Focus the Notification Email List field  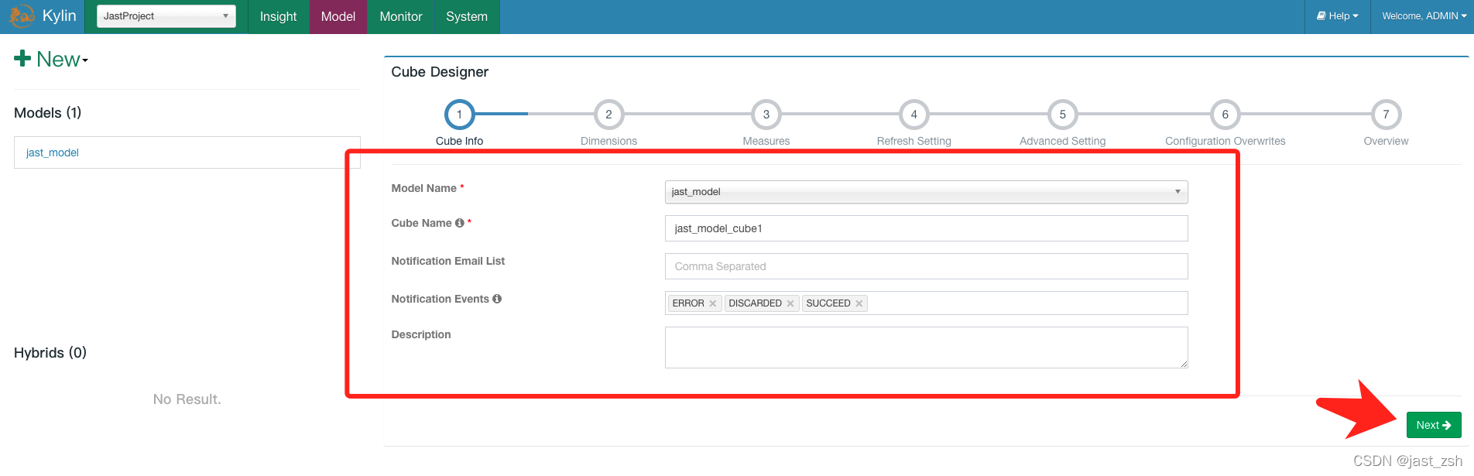(x=926, y=266)
